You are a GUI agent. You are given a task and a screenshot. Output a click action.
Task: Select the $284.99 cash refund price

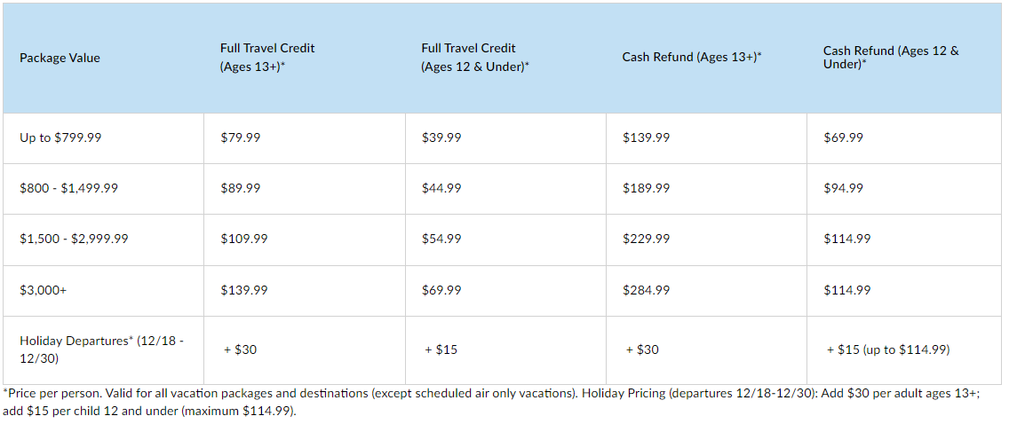(x=646, y=290)
